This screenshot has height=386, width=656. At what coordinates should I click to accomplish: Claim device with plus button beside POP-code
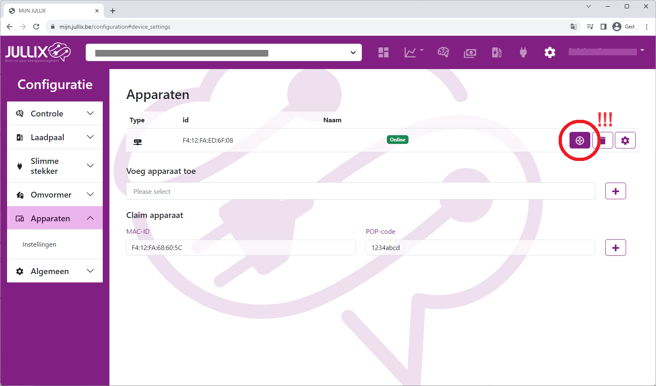pyautogui.click(x=616, y=247)
